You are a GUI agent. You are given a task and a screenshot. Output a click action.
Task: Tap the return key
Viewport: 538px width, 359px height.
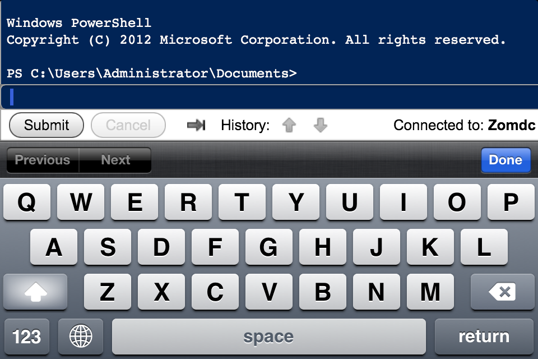[x=484, y=337]
